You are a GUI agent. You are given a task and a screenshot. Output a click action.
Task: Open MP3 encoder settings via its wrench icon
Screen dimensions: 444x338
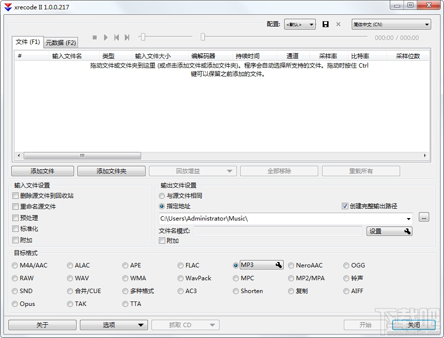pyautogui.click(x=280, y=265)
